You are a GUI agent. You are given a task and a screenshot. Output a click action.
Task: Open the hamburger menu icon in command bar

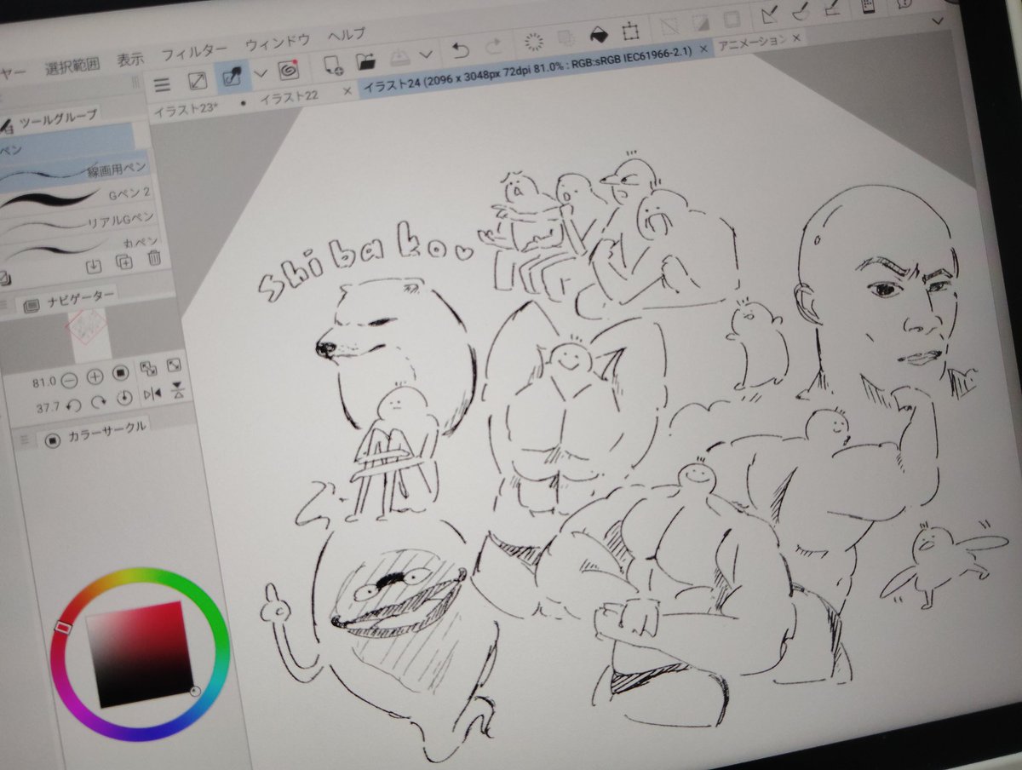click(x=162, y=84)
